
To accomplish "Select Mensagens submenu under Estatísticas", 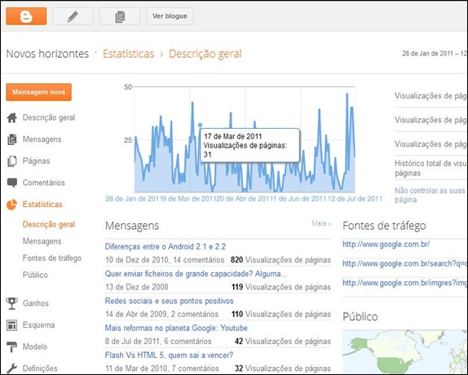I will [42, 241].
